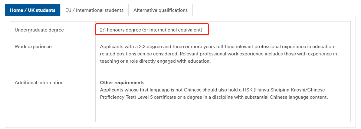Image resolution: width=361 pixels, height=129 pixels.
Task: Select the Additional information row label
Action: (x=39, y=83)
